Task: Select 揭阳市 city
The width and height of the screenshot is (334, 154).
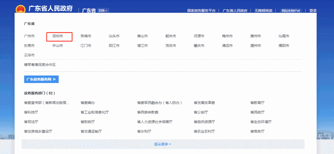Action: pyautogui.click(x=284, y=45)
